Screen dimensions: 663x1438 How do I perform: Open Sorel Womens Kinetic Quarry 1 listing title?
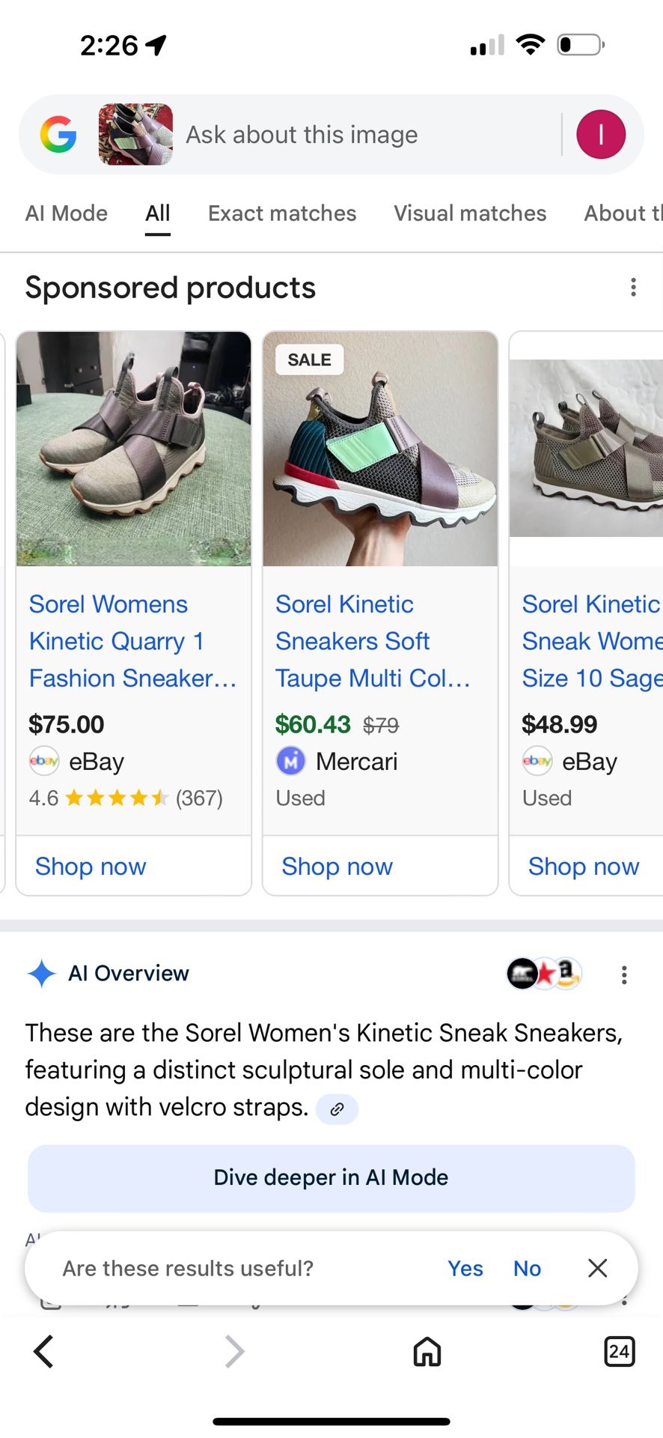(x=132, y=641)
